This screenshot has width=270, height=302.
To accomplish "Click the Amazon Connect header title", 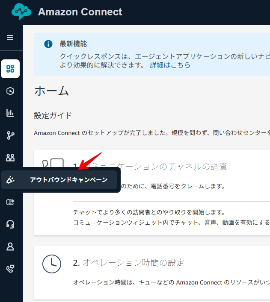I will (80, 12).
